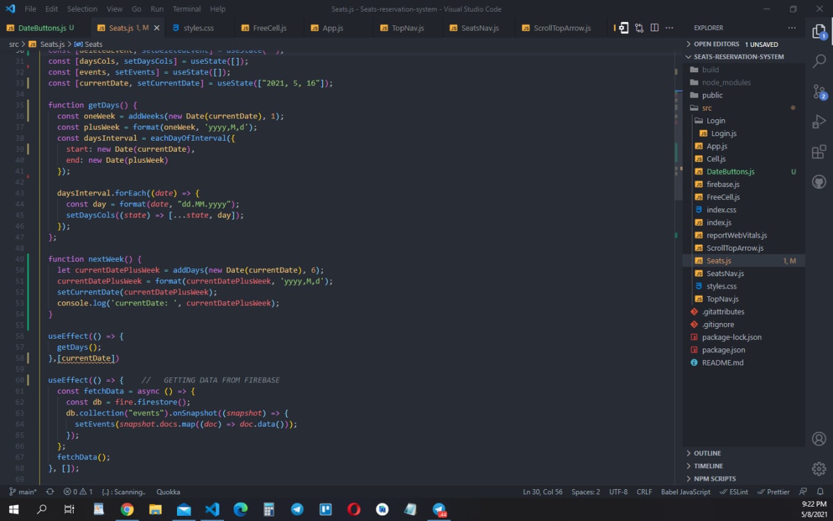Toggle Prettier in the status bar
833x521 pixels.
click(774, 492)
